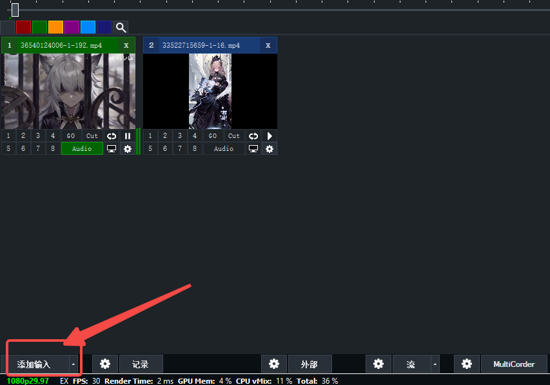
Task: Play input 2 video
Action: click(270, 136)
